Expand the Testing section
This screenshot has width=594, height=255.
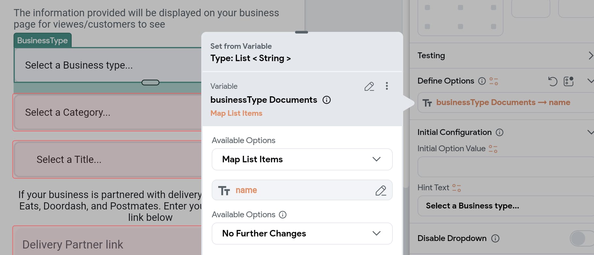click(x=590, y=56)
